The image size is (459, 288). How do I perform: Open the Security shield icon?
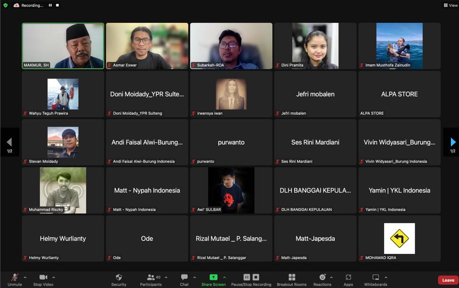pyautogui.click(x=118, y=277)
